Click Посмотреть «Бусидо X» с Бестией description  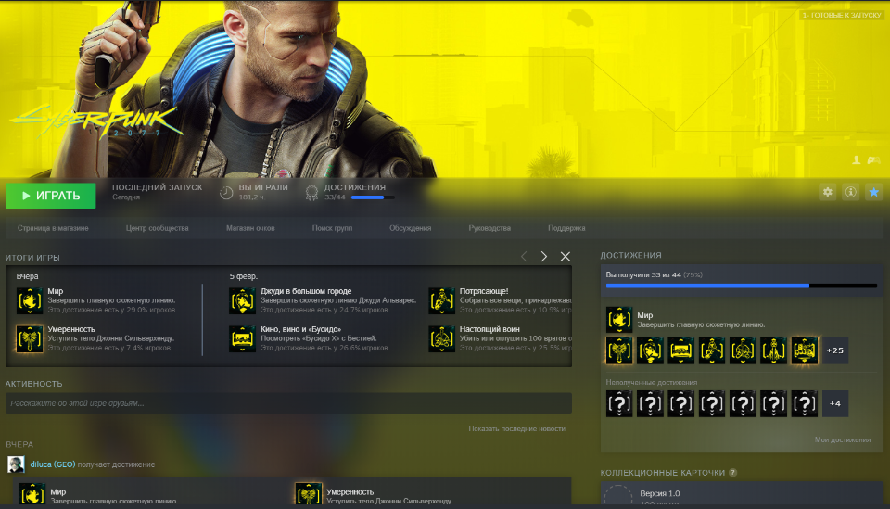coord(318,338)
